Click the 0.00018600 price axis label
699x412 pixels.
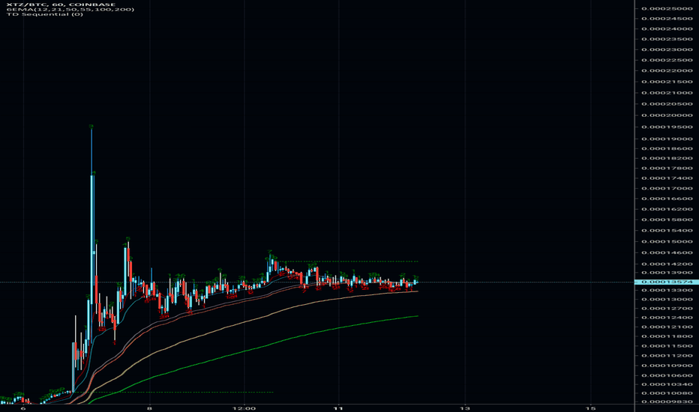click(x=667, y=149)
